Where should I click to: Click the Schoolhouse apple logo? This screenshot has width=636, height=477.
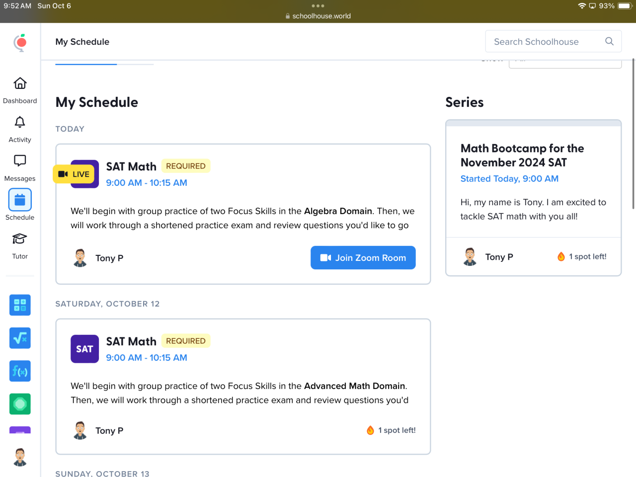(20, 43)
